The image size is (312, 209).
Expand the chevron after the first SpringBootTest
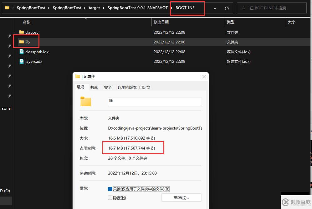[49, 8]
